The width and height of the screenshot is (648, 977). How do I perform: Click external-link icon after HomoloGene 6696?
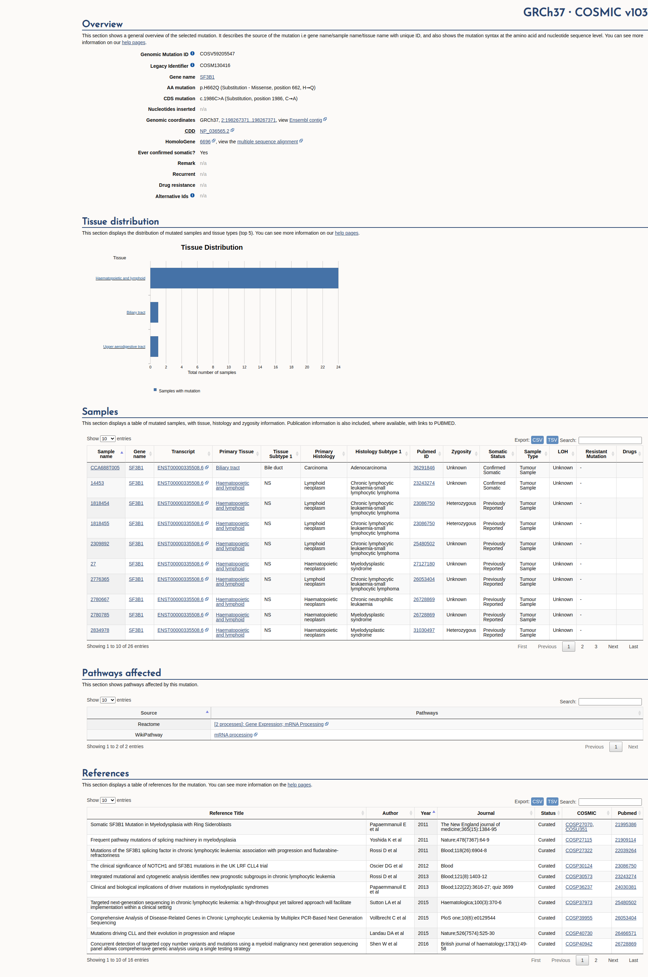214,141
